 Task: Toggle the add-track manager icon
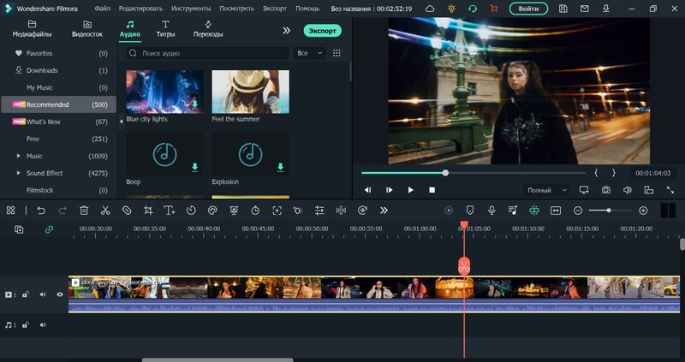(x=19, y=229)
